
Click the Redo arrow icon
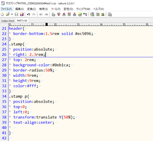click(x=34, y=14)
